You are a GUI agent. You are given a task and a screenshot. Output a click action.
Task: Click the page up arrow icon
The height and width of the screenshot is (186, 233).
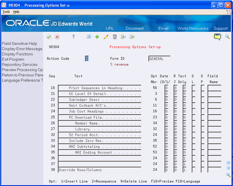tap(228, 163)
